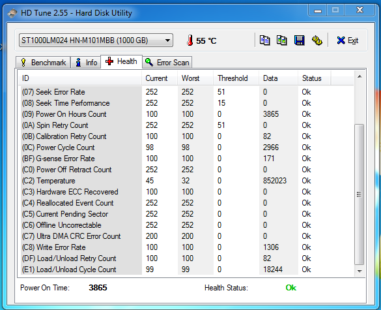Click the Worst column header
Screen dimensions: 381x310
click(195, 78)
